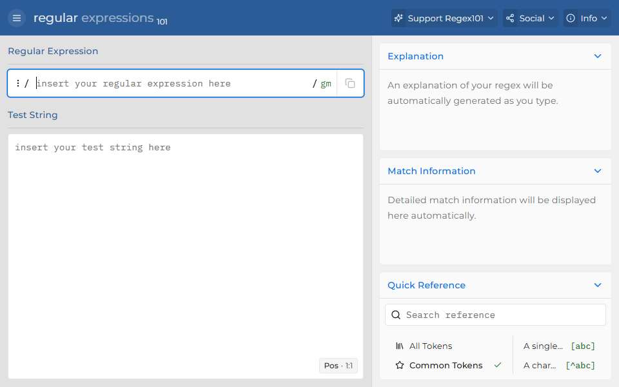Collapse the Match Information panel

598,171
